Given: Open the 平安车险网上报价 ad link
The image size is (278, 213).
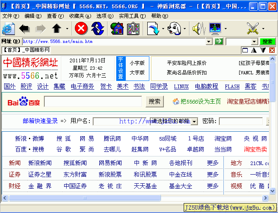Looking at the screenshot, I should pos(187,63).
